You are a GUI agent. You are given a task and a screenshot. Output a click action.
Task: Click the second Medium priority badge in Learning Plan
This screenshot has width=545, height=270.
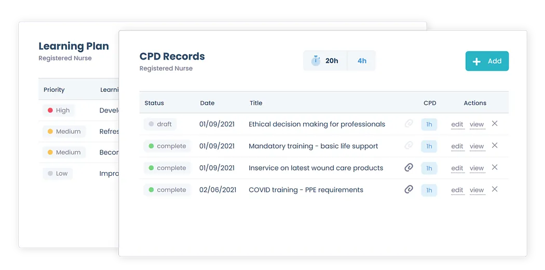64,152
